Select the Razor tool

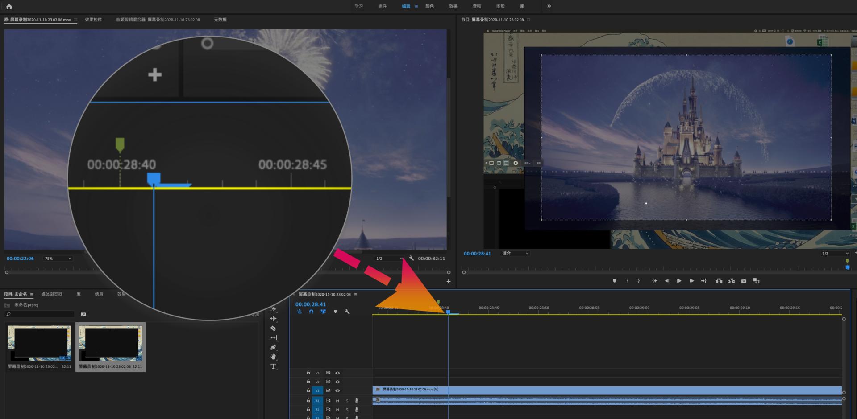tap(273, 328)
